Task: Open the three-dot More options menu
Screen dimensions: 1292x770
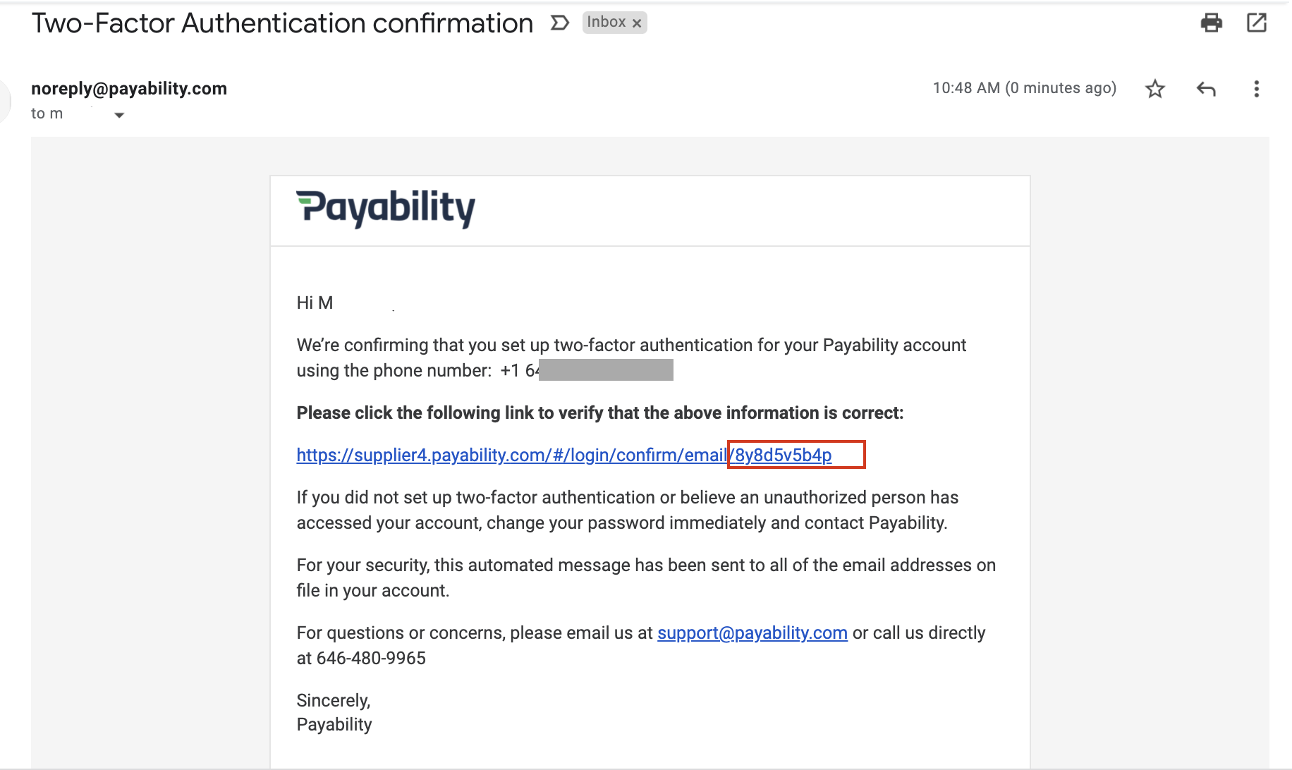Action: [x=1256, y=89]
